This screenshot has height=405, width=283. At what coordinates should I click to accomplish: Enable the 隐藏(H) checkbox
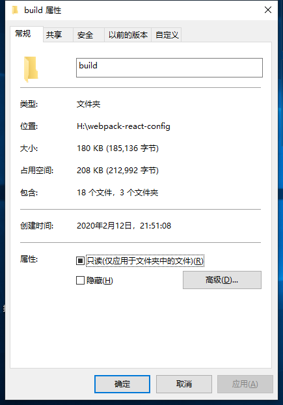click(x=80, y=280)
